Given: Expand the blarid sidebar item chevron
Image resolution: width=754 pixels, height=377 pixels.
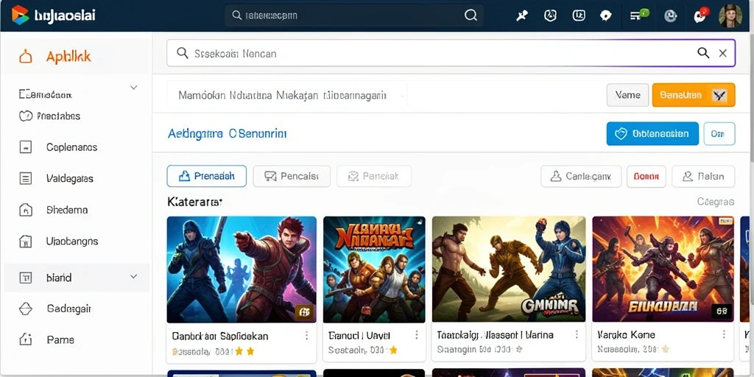Looking at the screenshot, I should 134,277.
